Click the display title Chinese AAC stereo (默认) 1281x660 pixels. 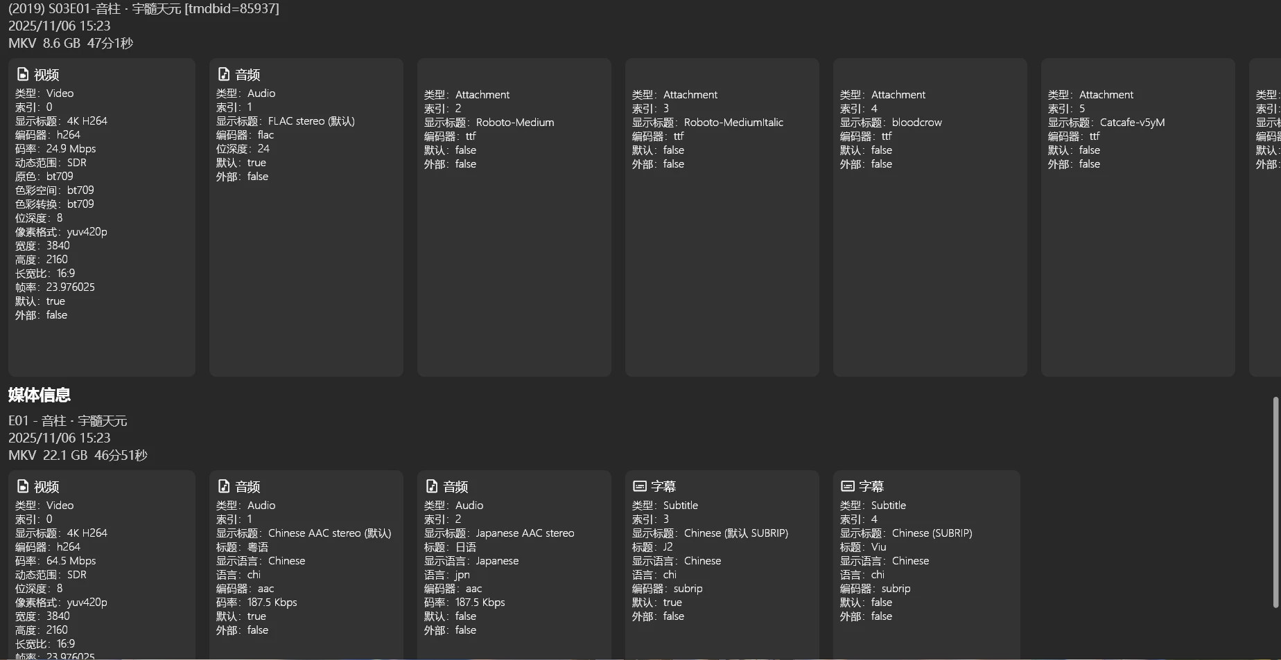click(329, 533)
